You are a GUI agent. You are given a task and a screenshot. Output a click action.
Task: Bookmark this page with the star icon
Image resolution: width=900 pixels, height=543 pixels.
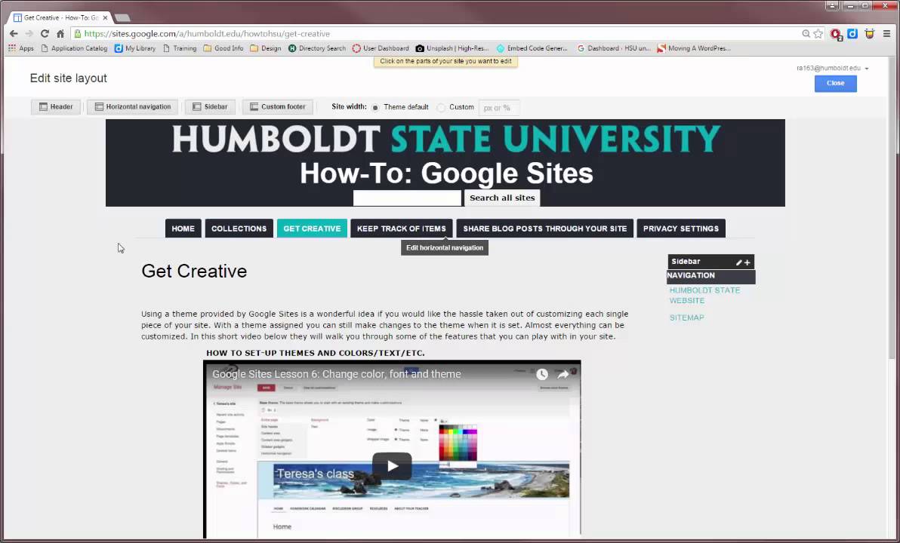point(818,34)
